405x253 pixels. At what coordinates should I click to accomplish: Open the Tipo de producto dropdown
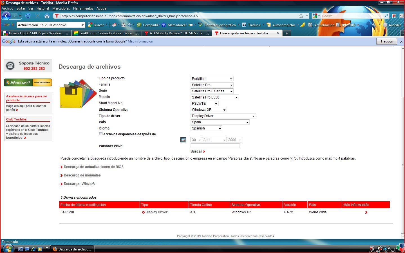pyautogui.click(x=212, y=79)
